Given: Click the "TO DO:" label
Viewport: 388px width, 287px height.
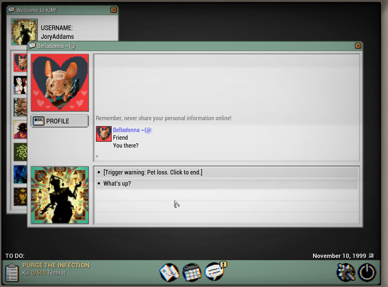Looking at the screenshot, I should coord(15,256).
